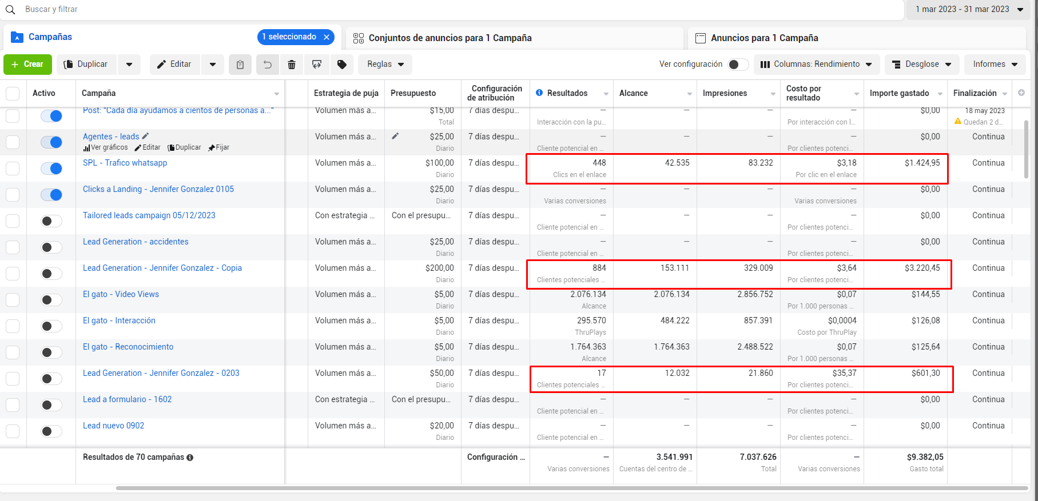This screenshot has height=501, width=1038.
Task: Open the Campaña column sort arrow
Action: (277, 94)
